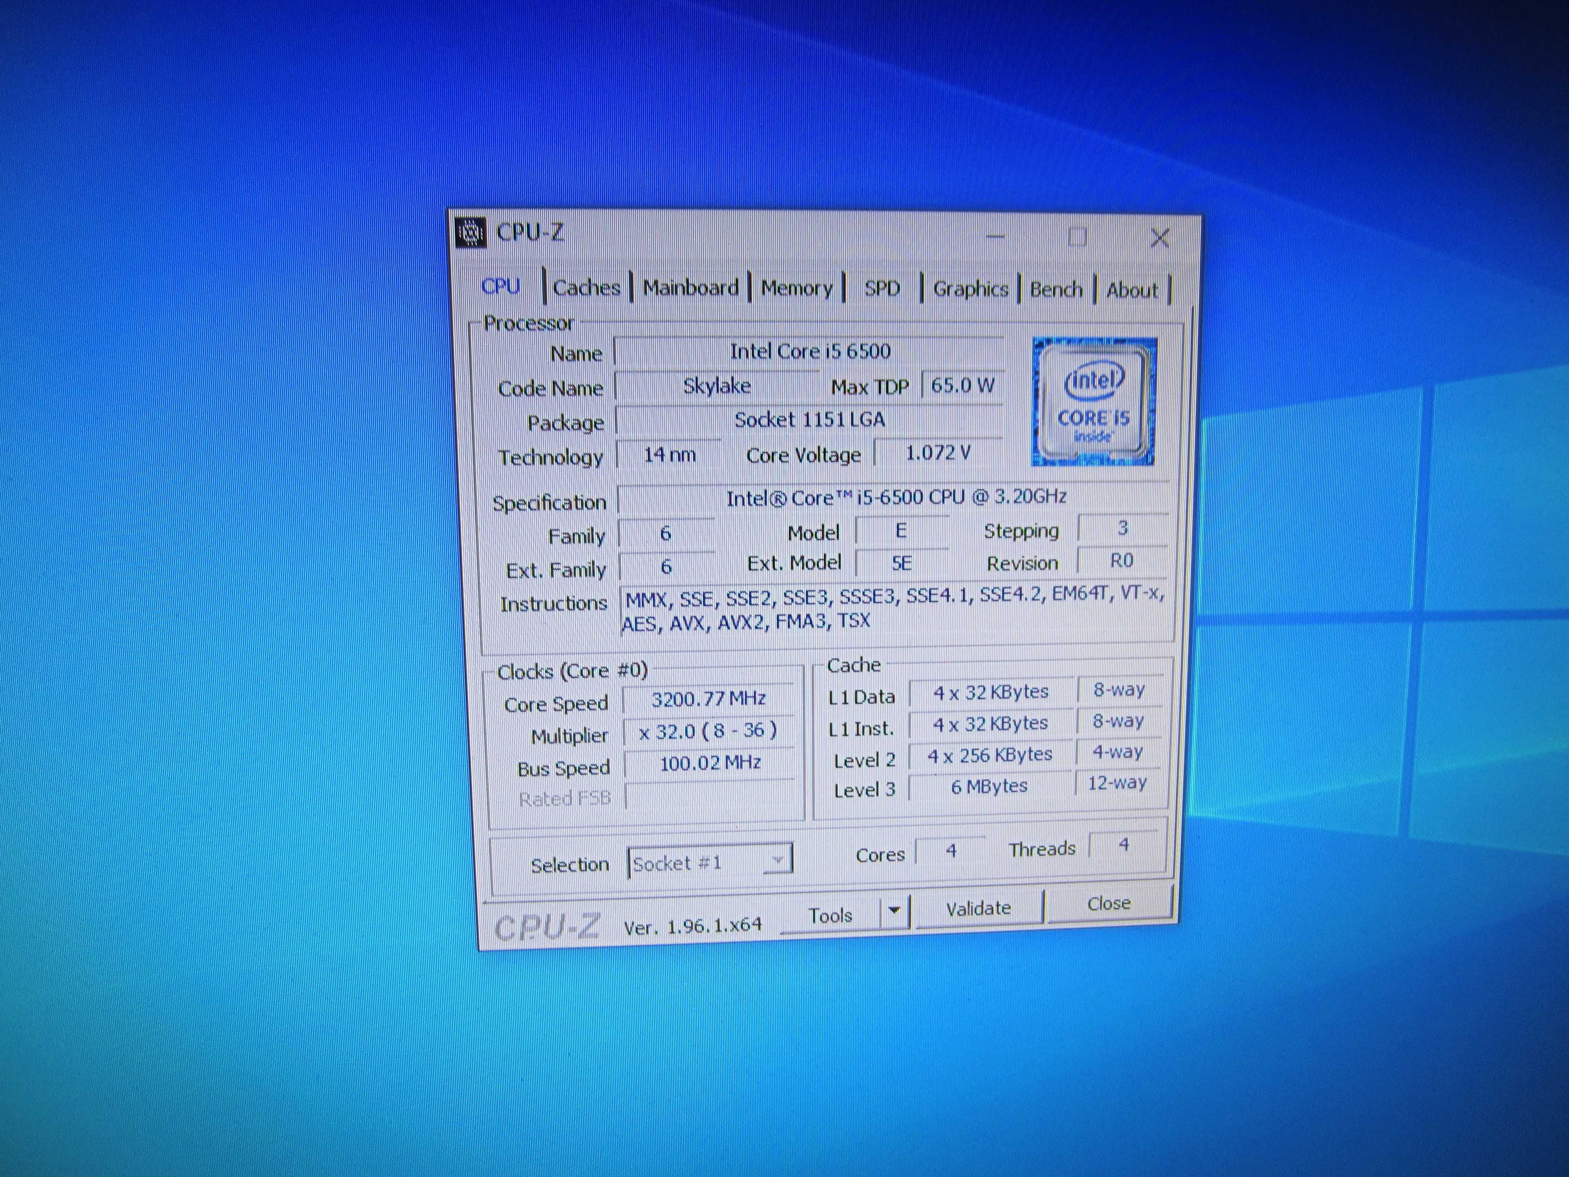Switch to the CPU tab
1569x1177 pixels.
[501, 287]
